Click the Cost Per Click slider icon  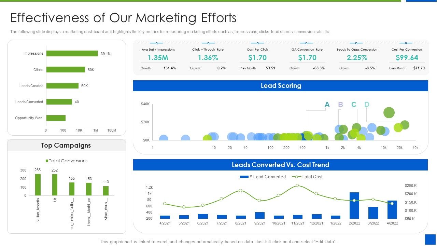[x=257, y=43]
